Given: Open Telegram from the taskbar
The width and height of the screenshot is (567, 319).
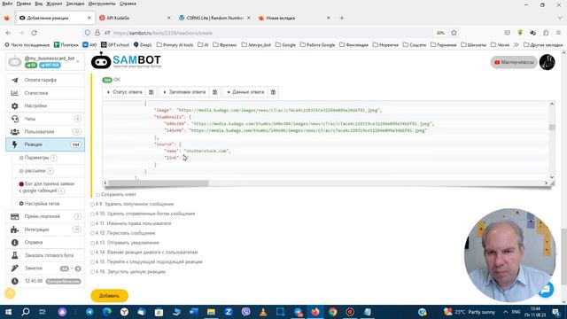Looking at the screenshot, I should point(89,312).
